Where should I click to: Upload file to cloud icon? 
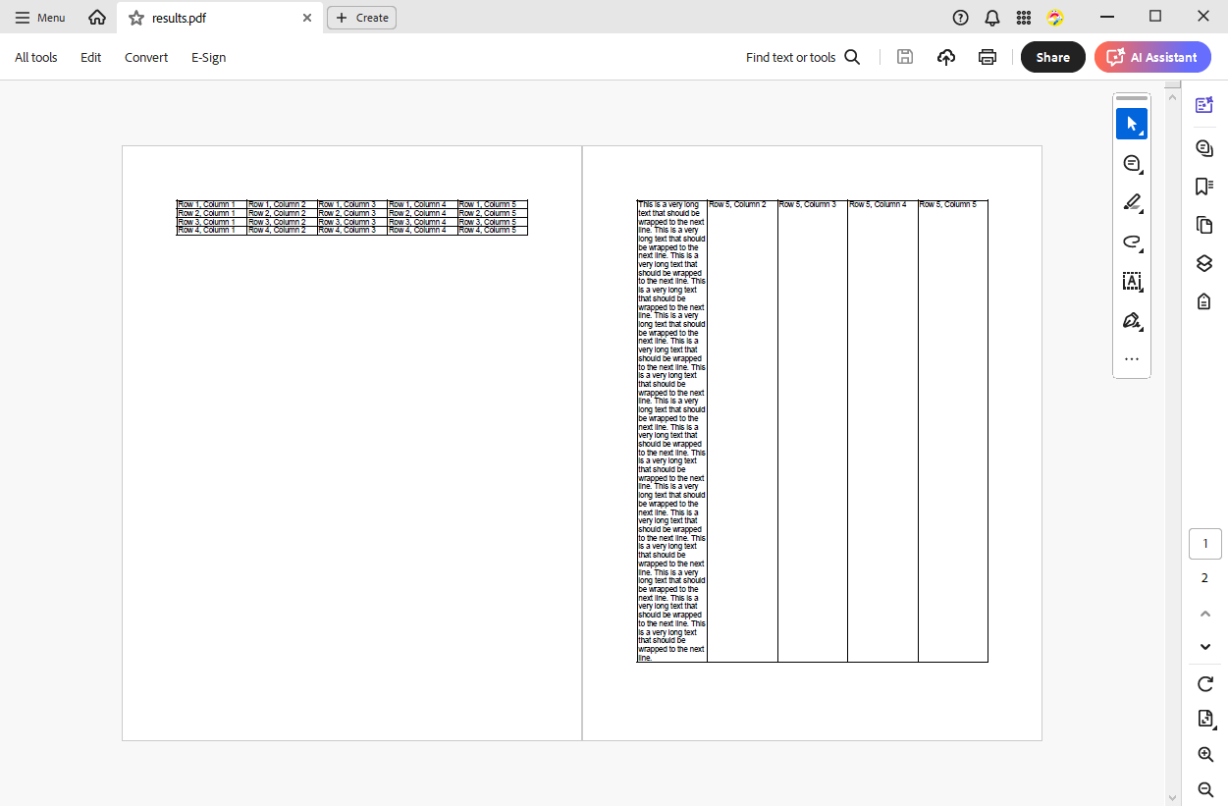click(946, 57)
